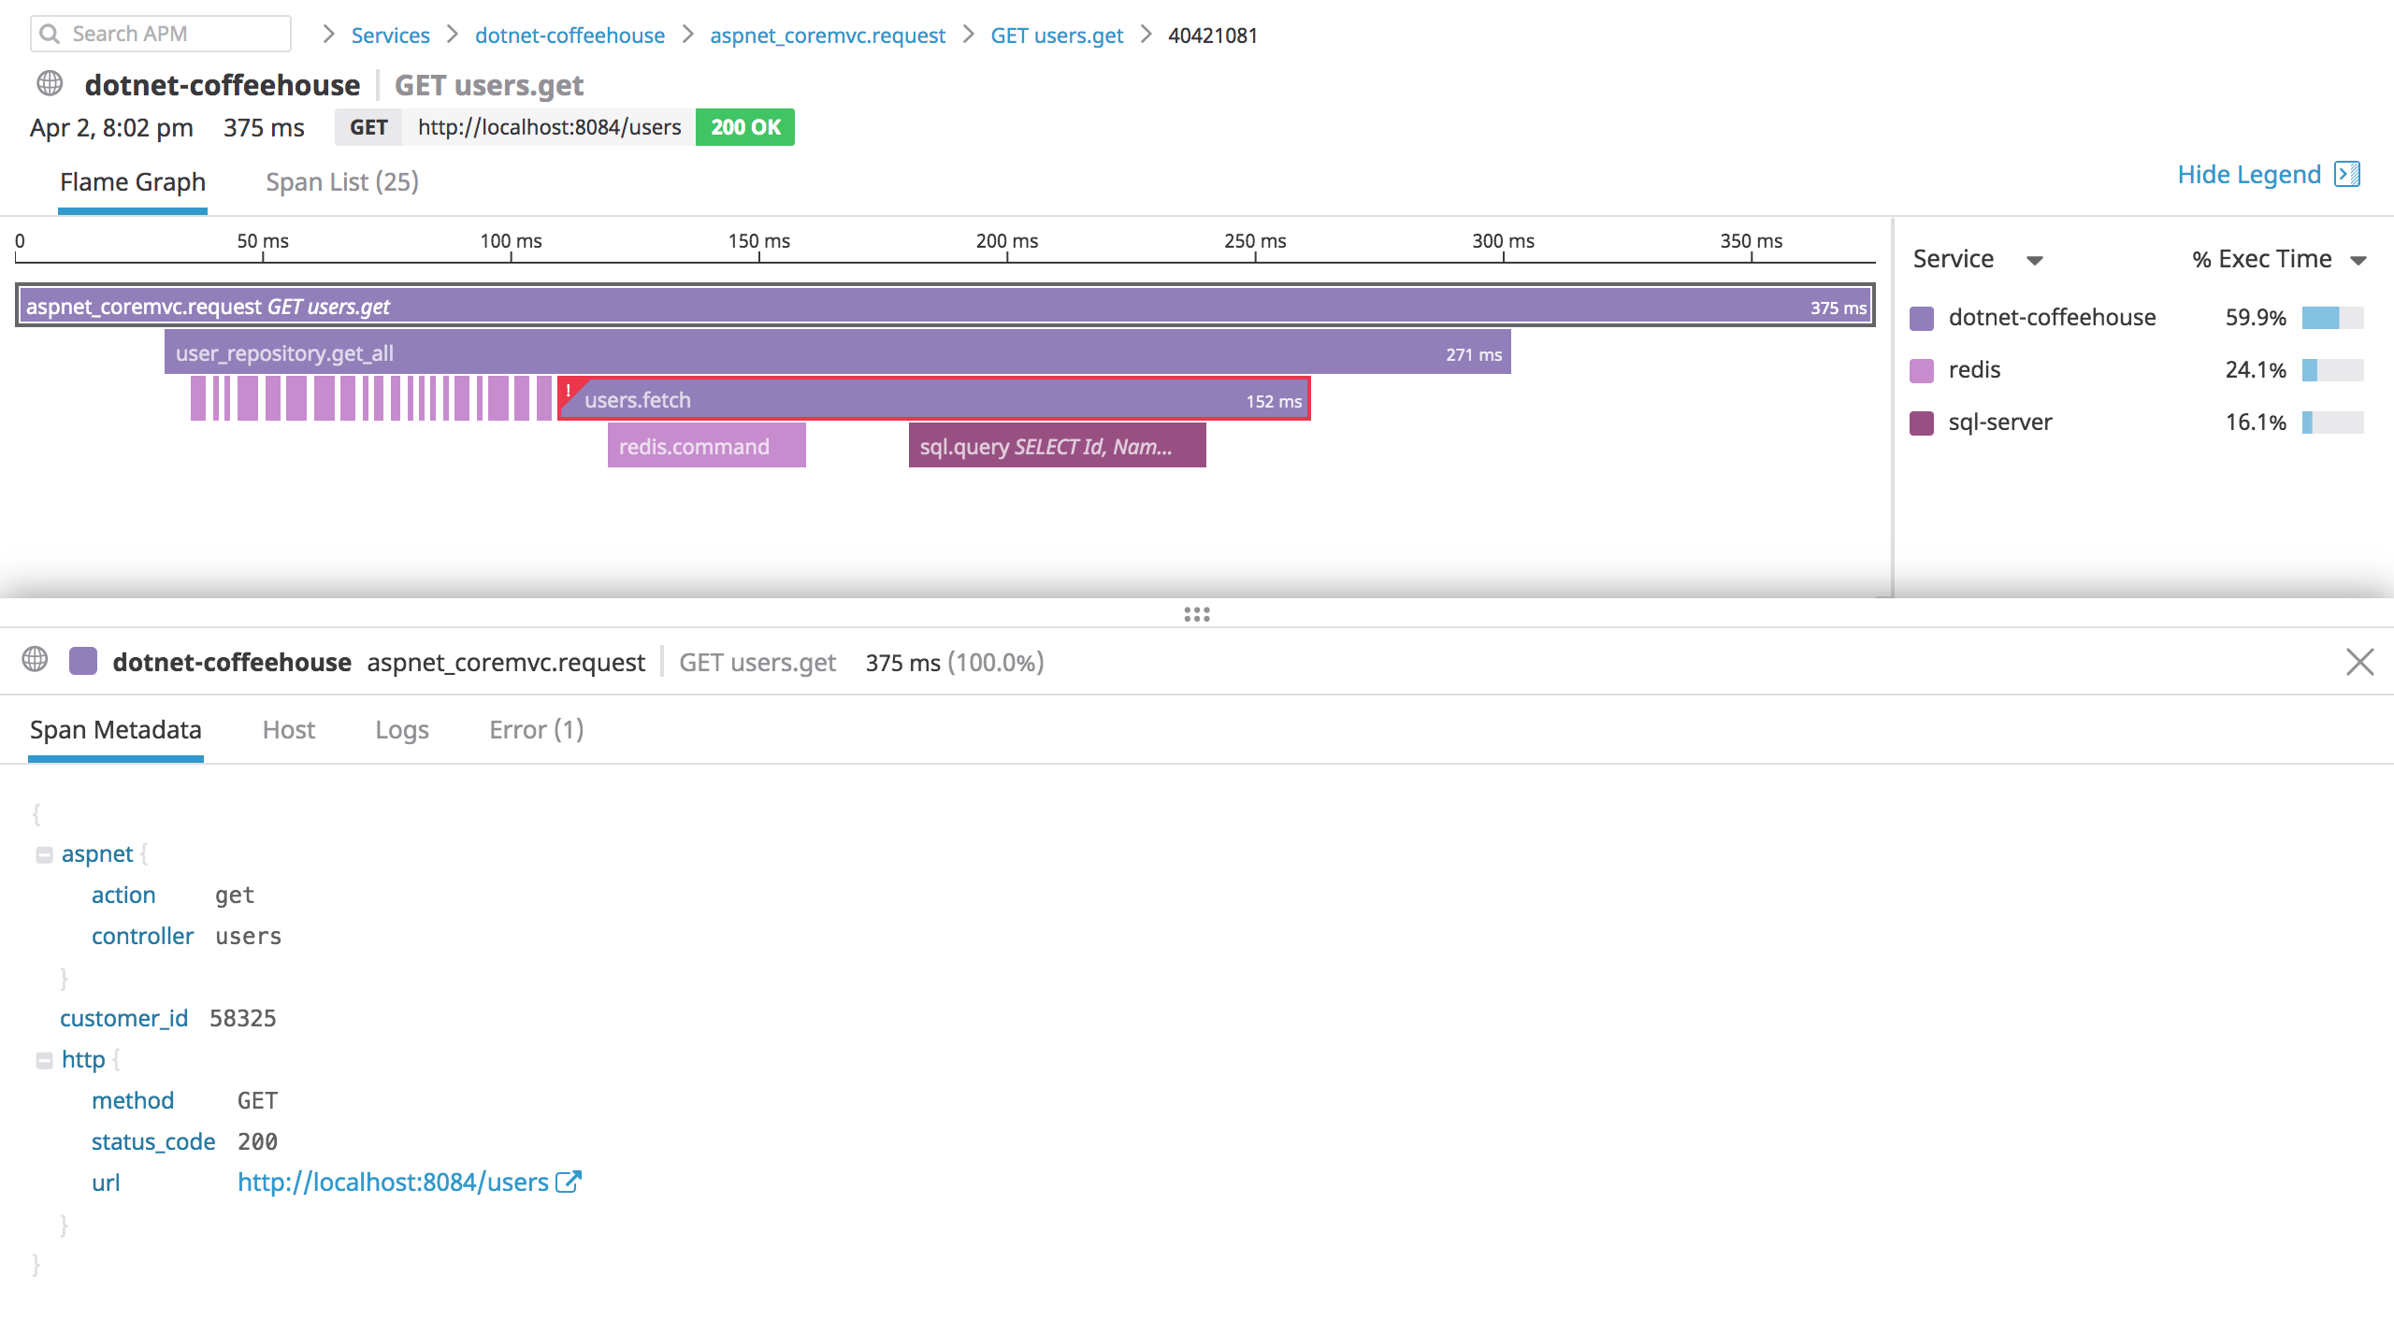Click the drag handle between flame graph and details

1196,615
